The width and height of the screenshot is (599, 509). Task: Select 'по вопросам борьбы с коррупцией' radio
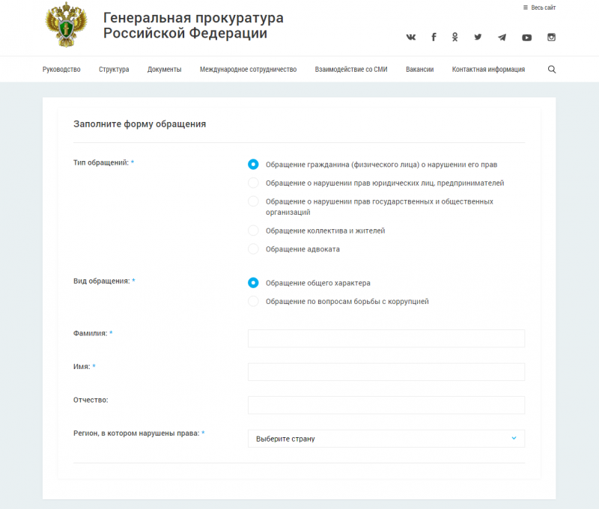(x=253, y=301)
